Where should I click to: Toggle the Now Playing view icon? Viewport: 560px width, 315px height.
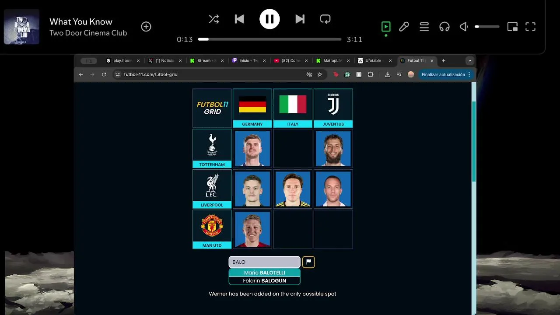coord(386,27)
